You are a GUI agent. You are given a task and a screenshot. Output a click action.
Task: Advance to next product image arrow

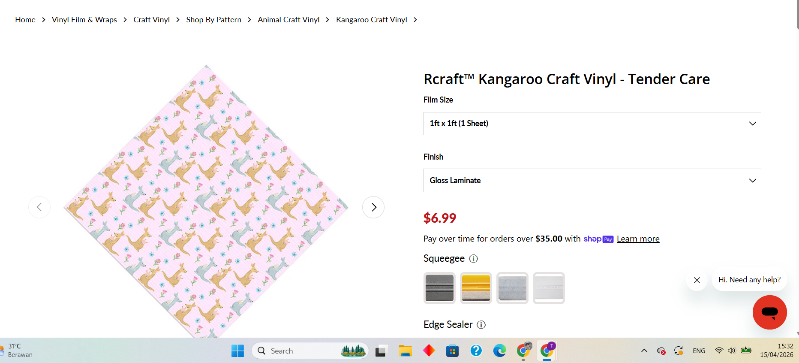(373, 207)
